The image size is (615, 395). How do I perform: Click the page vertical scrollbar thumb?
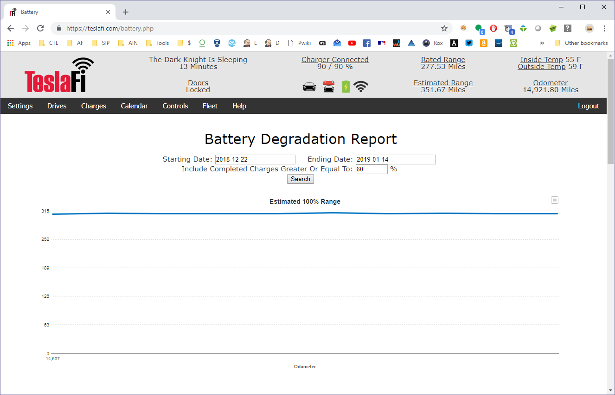611,112
